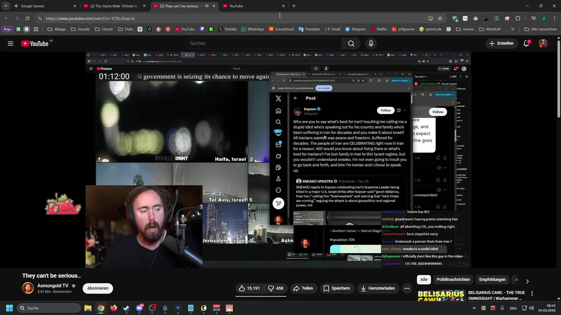This screenshot has width=561, height=315.
Task: Click the page vertical scrollbar
Action: click(x=558, y=79)
